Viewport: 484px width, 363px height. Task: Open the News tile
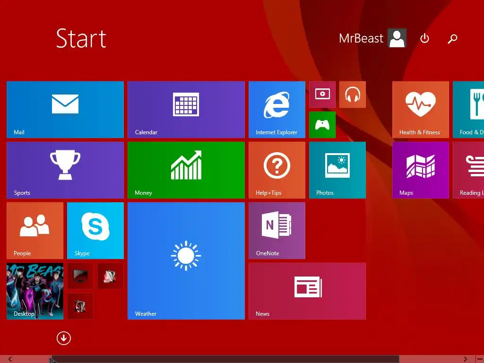click(307, 291)
